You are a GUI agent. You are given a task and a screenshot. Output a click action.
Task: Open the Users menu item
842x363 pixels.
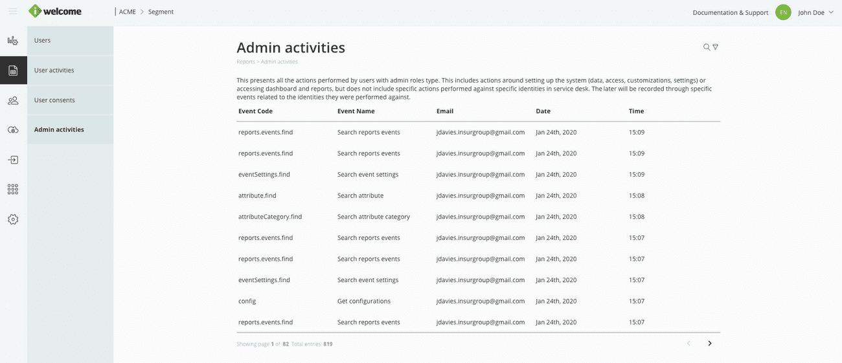(x=70, y=41)
